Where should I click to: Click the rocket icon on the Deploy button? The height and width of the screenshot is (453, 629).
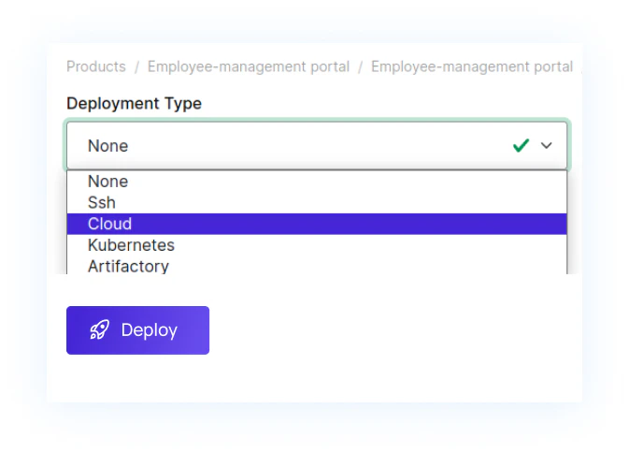(99, 329)
